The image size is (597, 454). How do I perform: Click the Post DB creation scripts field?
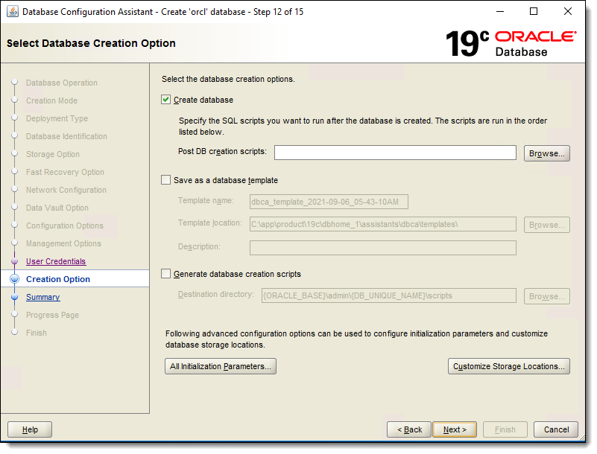pyautogui.click(x=395, y=153)
